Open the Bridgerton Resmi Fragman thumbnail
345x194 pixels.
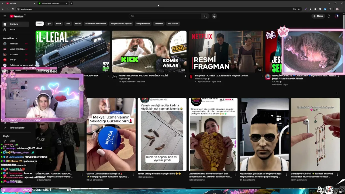pos(226,51)
